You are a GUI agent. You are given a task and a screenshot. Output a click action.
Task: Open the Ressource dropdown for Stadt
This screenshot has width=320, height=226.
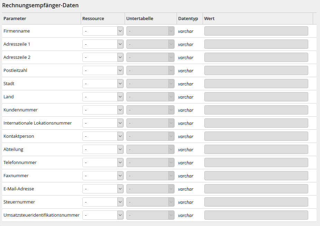coord(103,84)
